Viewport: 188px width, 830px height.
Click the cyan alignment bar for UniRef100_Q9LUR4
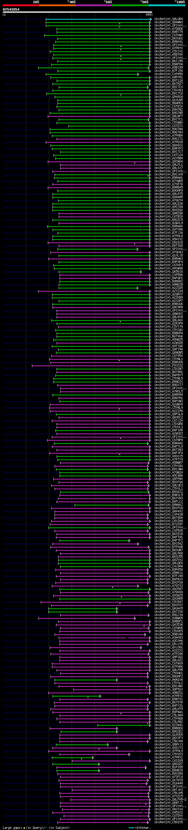[99, 19]
